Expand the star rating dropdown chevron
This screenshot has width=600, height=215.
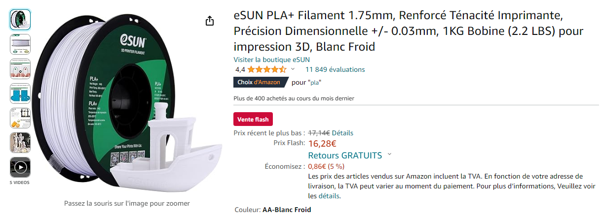pos(293,69)
